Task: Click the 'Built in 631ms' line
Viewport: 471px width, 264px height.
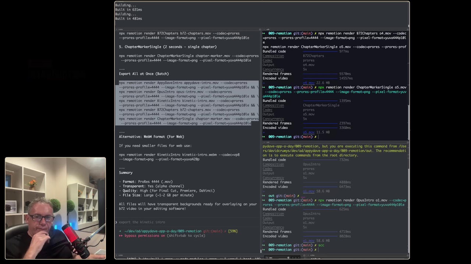Action: click(x=128, y=10)
